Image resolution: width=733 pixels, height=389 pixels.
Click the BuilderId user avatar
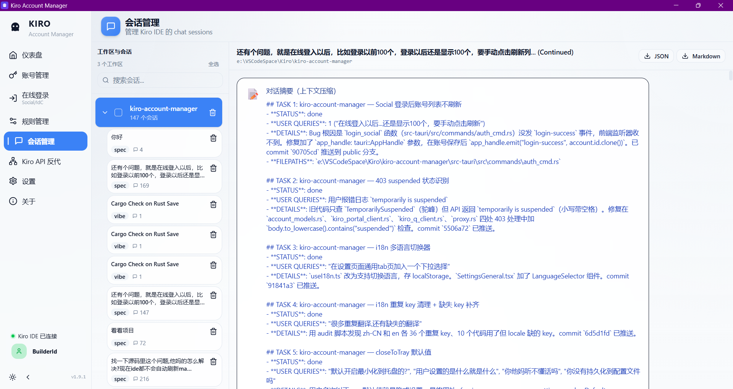point(19,351)
